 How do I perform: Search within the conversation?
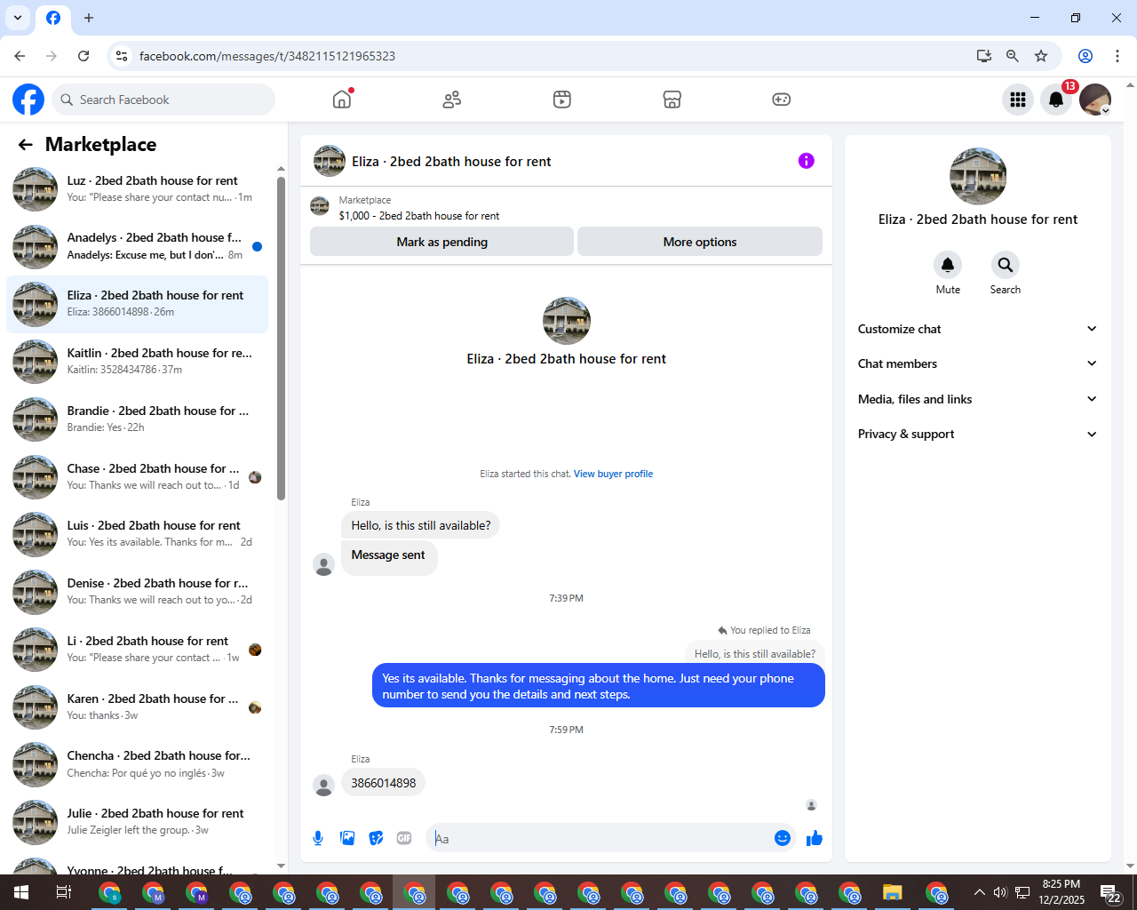1005,265
